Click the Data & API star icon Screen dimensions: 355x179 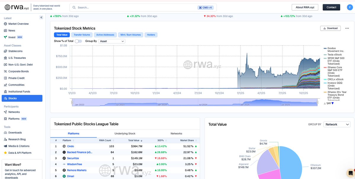click(x=5, y=153)
